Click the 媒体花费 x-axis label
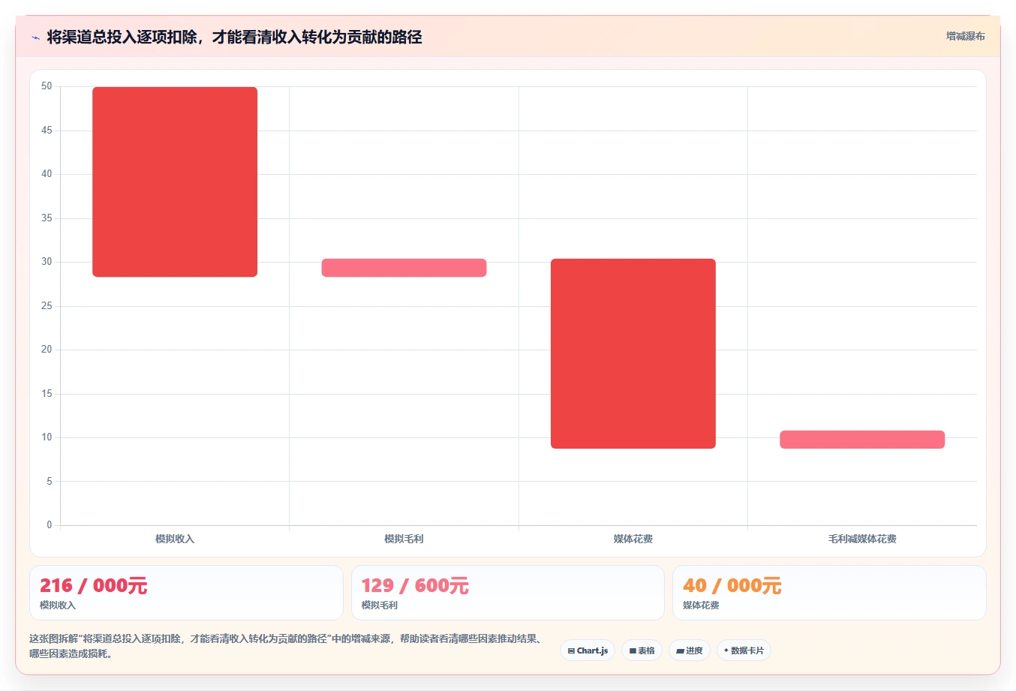The width and height of the screenshot is (1016, 691). pyautogui.click(x=633, y=539)
